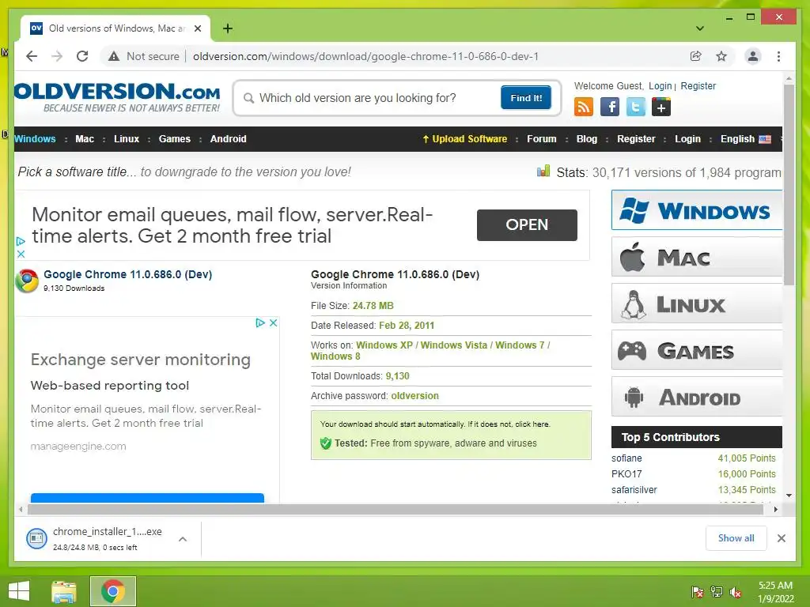Click contributor sofiane

pos(626,458)
